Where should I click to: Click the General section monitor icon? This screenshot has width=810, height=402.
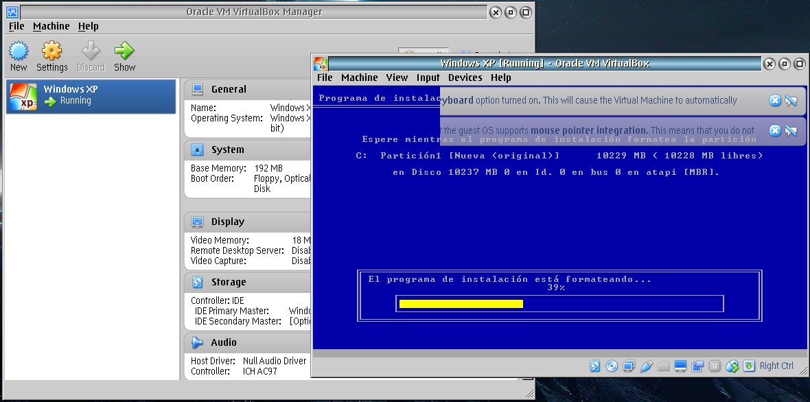(197, 89)
